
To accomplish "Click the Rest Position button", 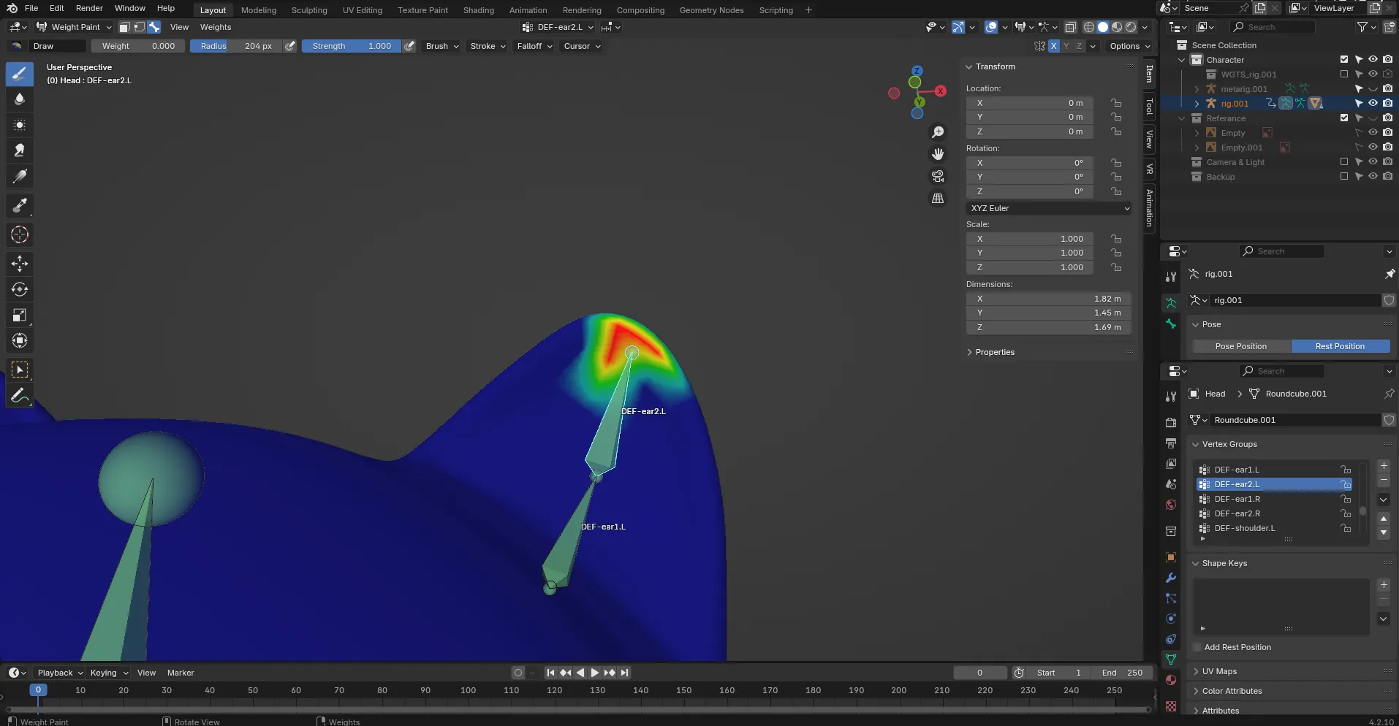I will point(1340,346).
